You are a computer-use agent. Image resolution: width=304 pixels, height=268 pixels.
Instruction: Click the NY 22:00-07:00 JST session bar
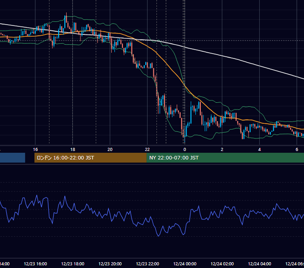225,158
